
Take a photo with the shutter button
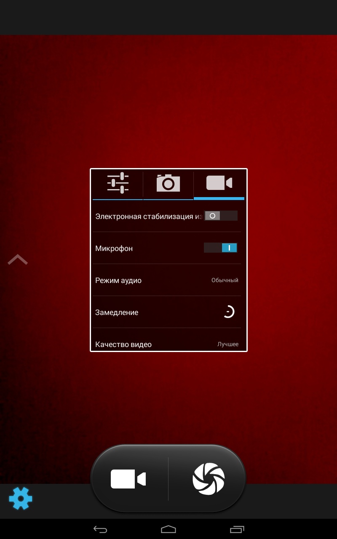pos(209,479)
